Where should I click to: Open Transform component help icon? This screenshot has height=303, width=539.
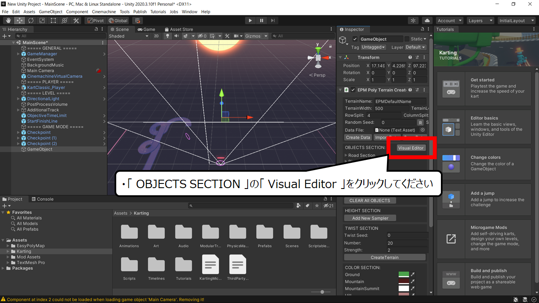(410, 58)
